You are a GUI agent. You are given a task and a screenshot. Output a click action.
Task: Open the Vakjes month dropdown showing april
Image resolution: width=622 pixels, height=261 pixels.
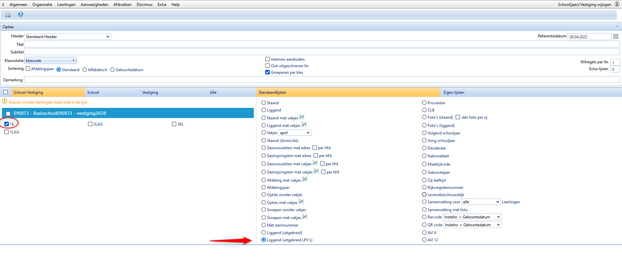tap(295, 133)
